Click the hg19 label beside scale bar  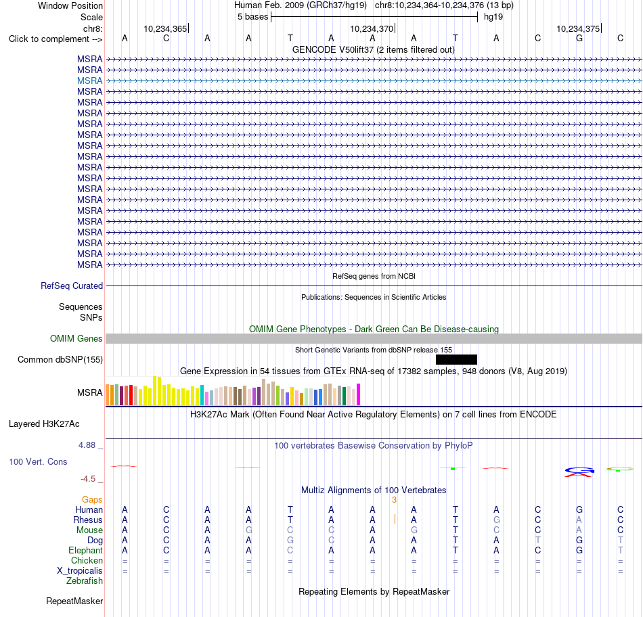[x=493, y=17]
